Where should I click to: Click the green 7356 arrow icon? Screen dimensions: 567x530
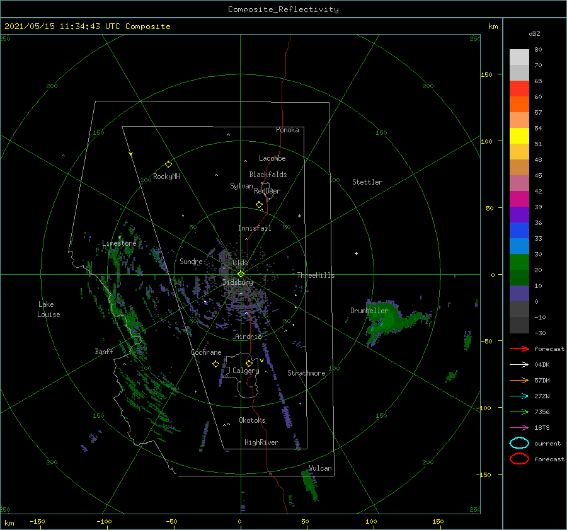coord(519,412)
